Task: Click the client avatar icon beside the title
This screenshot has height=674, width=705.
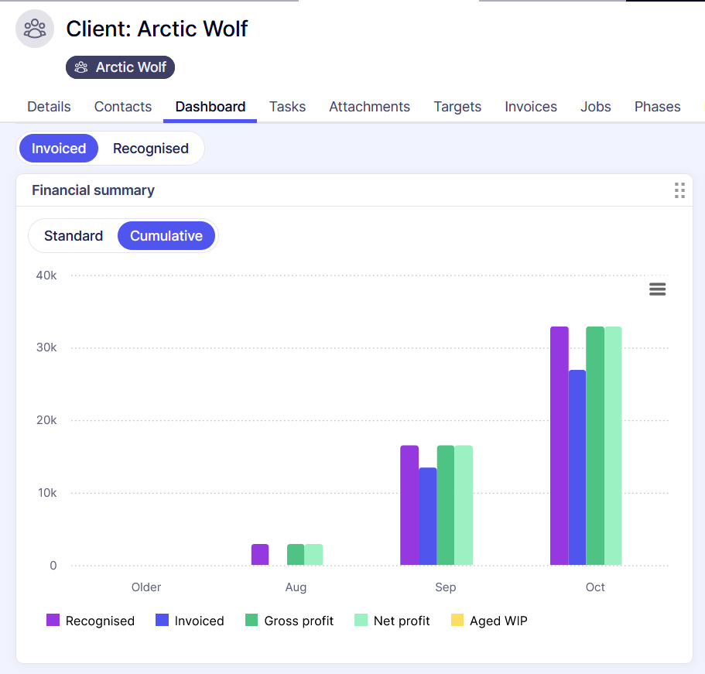Action: point(35,29)
